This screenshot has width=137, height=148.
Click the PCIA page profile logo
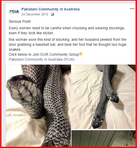tap(14, 12)
